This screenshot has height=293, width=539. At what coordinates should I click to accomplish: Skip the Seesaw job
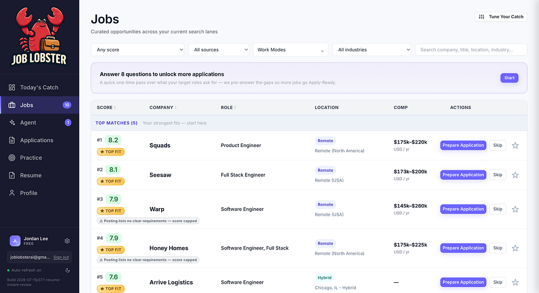coord(498,175)
